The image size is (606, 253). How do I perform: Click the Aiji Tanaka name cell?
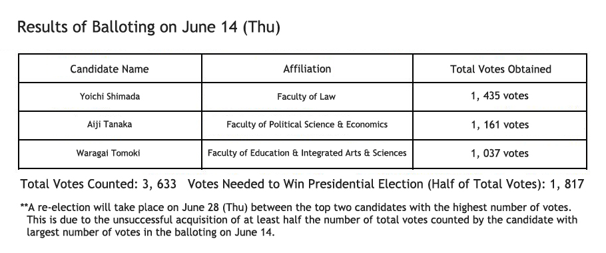110,125
